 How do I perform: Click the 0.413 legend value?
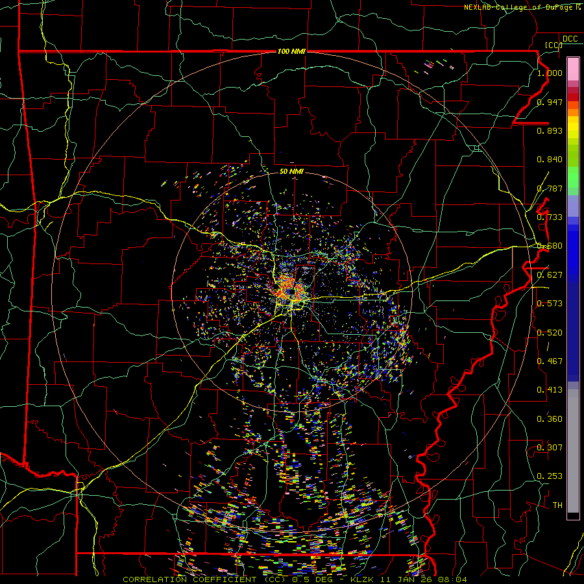(x=550, y=390)
